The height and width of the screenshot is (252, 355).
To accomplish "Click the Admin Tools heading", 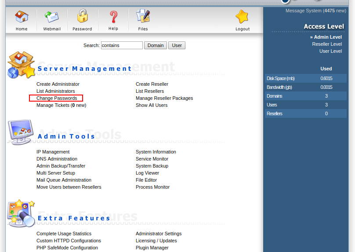I will tap(66, 136).
